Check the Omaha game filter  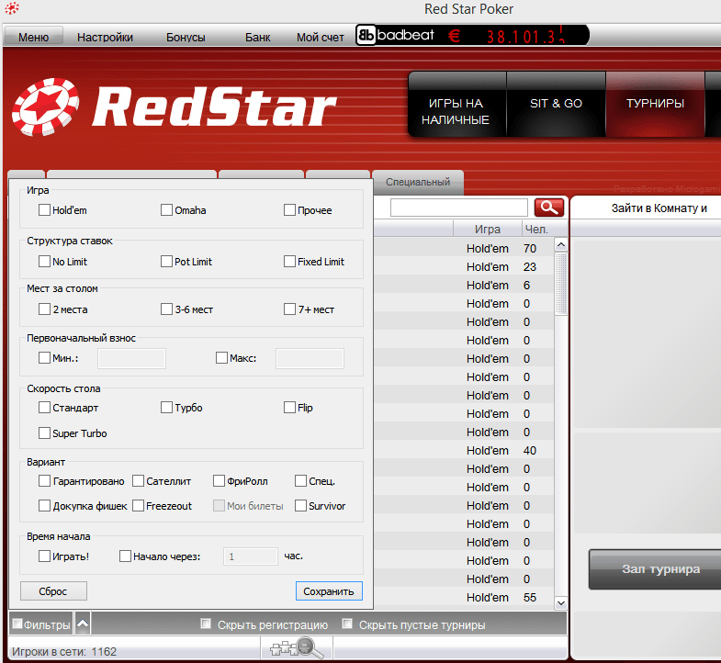[166, 210]
